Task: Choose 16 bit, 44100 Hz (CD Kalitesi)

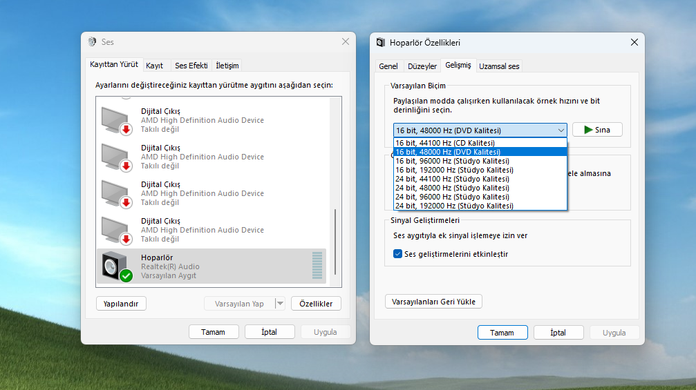Action: pyautogui.click(x=480, y=143)
